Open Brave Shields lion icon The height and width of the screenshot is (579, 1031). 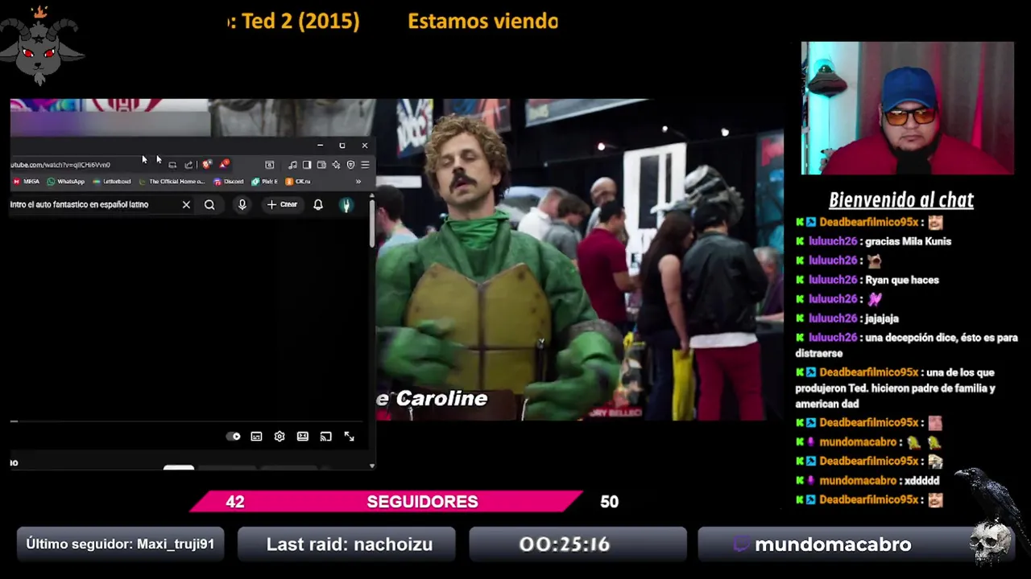pyautogui.click(x=207, y=164)
